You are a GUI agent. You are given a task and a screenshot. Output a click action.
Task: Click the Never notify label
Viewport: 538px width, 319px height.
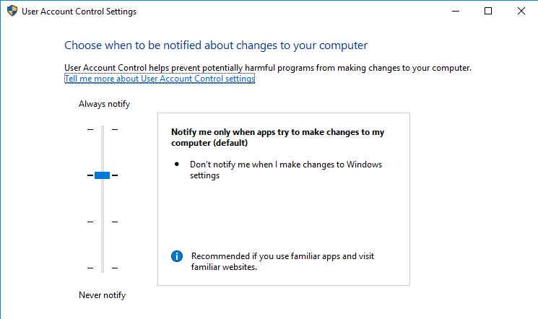tap(103, 295)
